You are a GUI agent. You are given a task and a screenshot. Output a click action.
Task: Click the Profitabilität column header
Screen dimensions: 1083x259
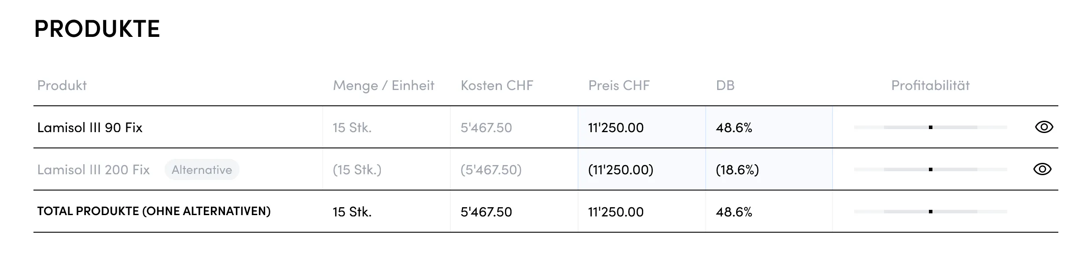click(930, 85)
